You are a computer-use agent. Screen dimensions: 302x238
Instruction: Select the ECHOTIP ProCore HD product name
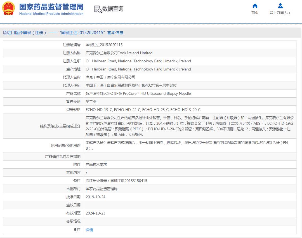(x=138, y=93)
